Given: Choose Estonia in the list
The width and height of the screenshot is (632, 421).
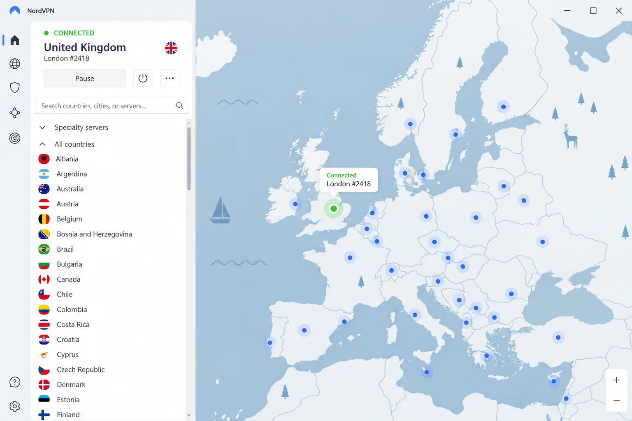Looking at the screenshot, I should pyautogui.click(x=68, y=400).
